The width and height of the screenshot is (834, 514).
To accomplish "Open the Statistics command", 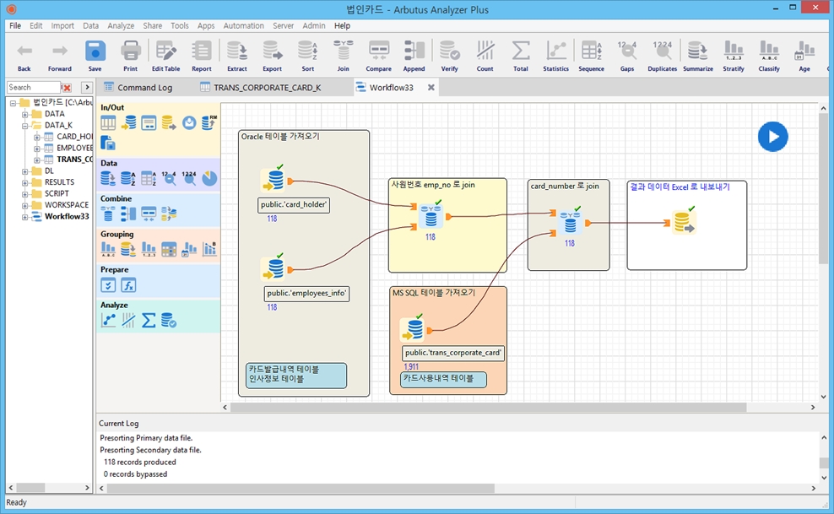I will click(555, 51).
